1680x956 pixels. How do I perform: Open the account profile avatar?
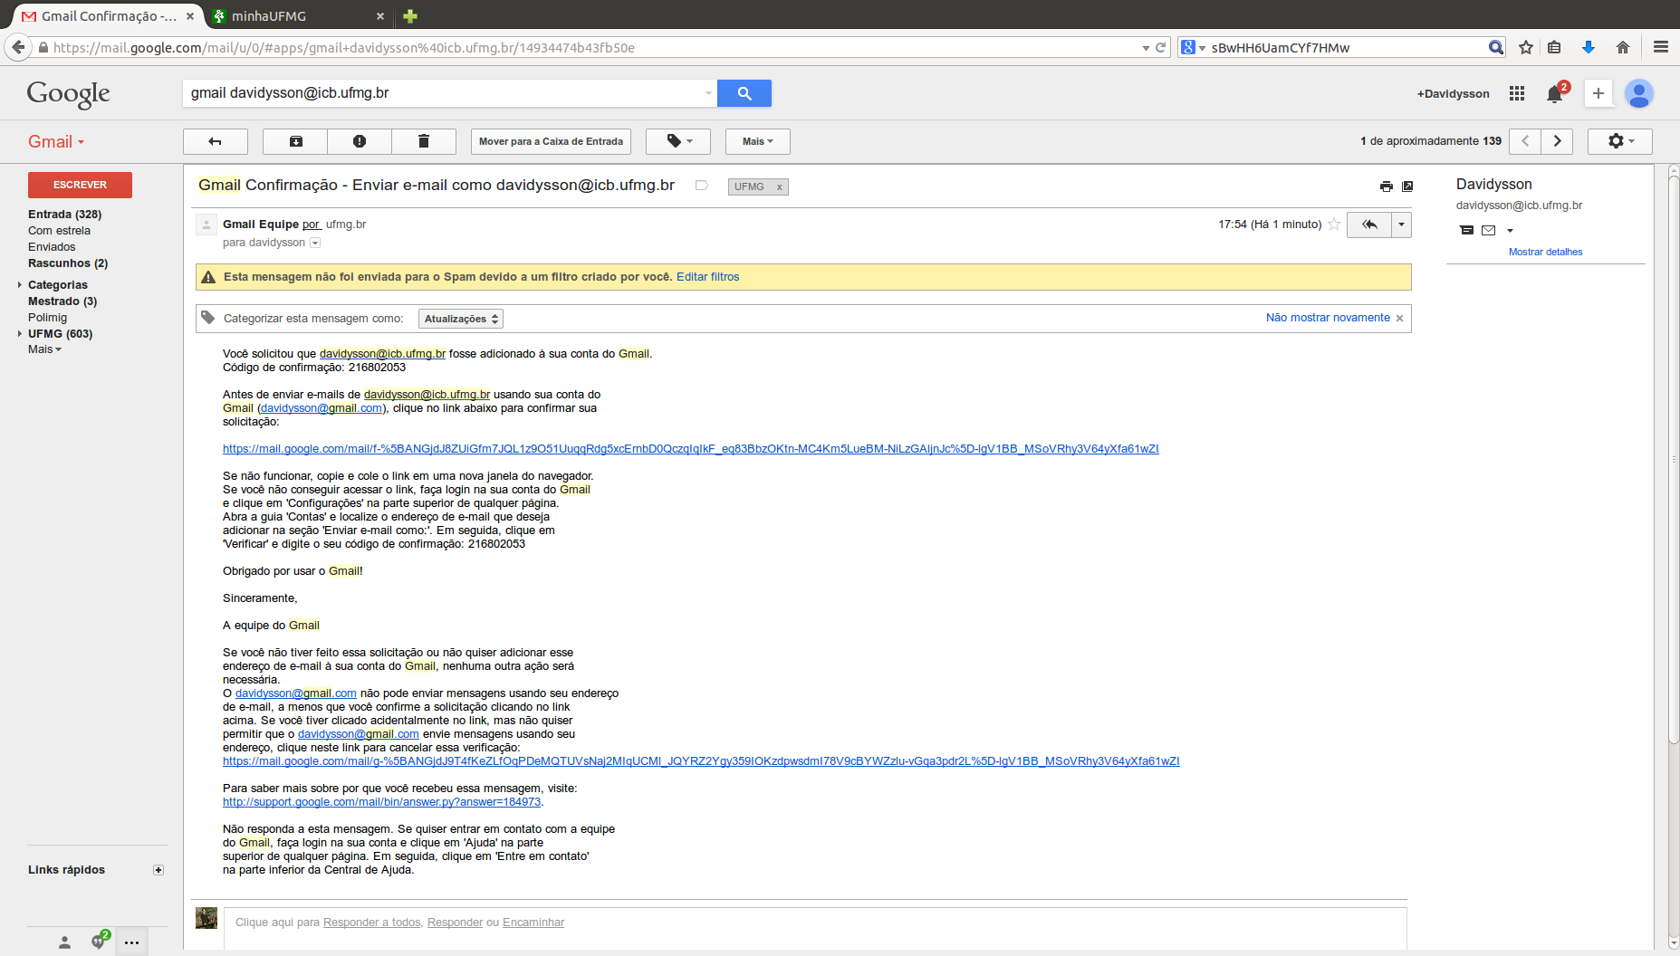[1639, 93]
